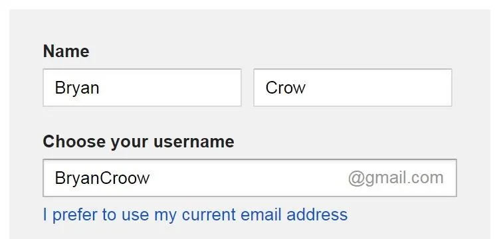Click blank space after Bryan in first name box
Screen dimensions: 501x239
169,88
